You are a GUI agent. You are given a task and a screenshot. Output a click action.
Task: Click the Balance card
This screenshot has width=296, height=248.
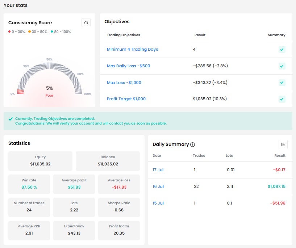pyautogui.click(x=108, y=161)
